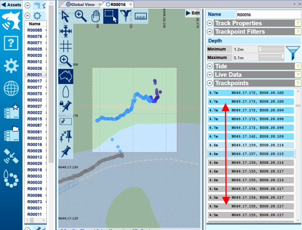Choose the hand pan tool
The image size is (302, 230).
[96, 16]
